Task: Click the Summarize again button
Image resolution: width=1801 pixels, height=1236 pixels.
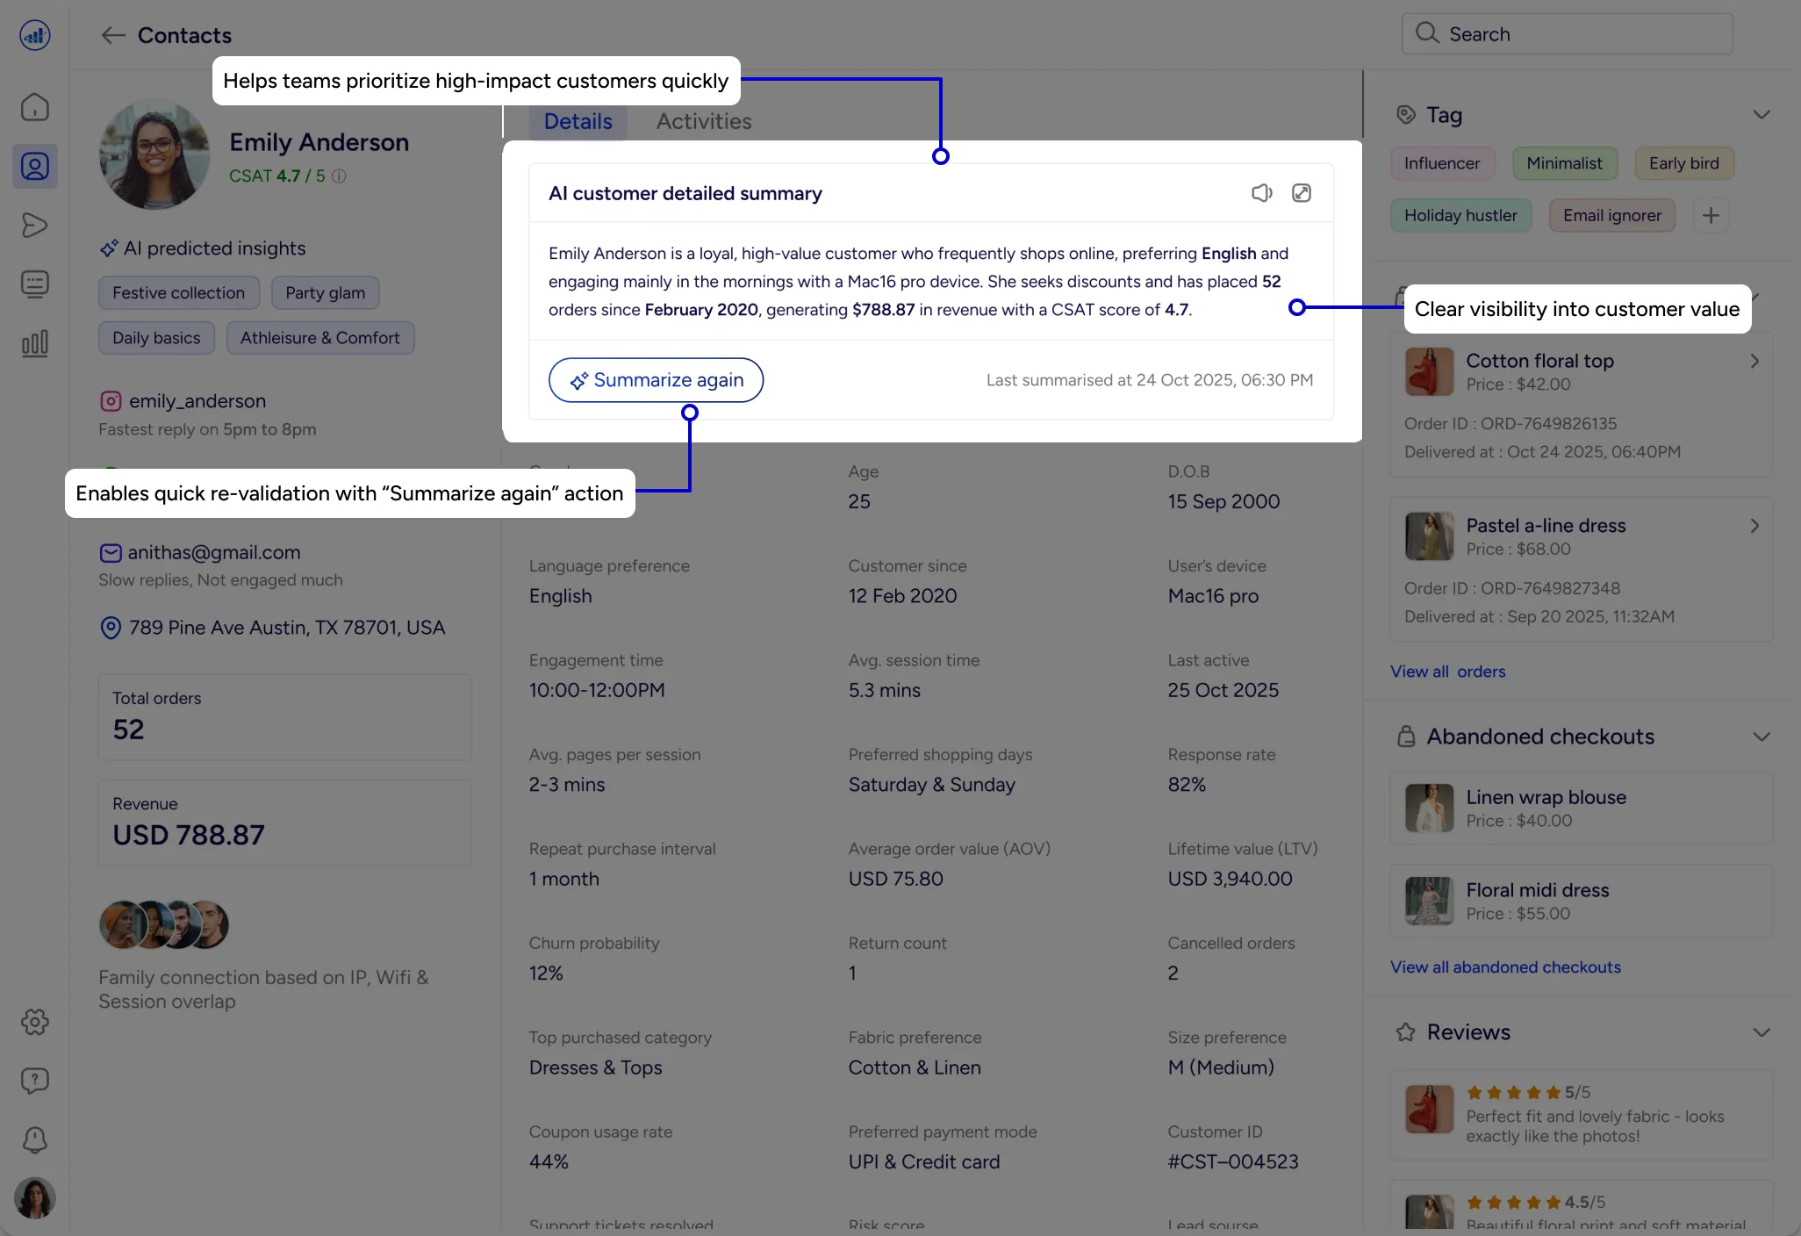Action: pos(656,380)
